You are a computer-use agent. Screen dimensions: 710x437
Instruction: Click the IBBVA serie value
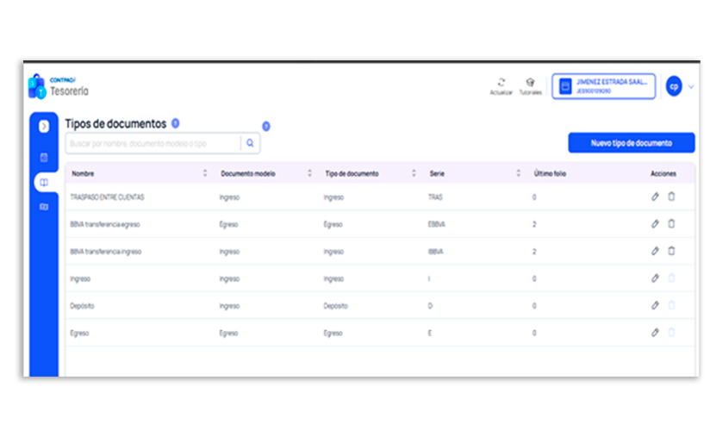click(x=436, y=252)
